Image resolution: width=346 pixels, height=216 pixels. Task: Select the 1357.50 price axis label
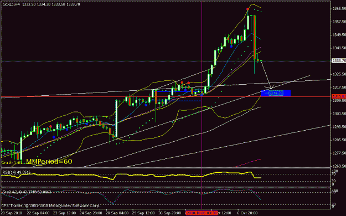339,22
